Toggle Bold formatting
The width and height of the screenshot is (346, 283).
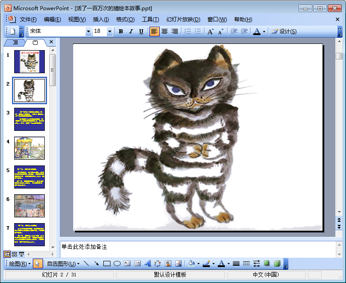click(x=121, y=31)
